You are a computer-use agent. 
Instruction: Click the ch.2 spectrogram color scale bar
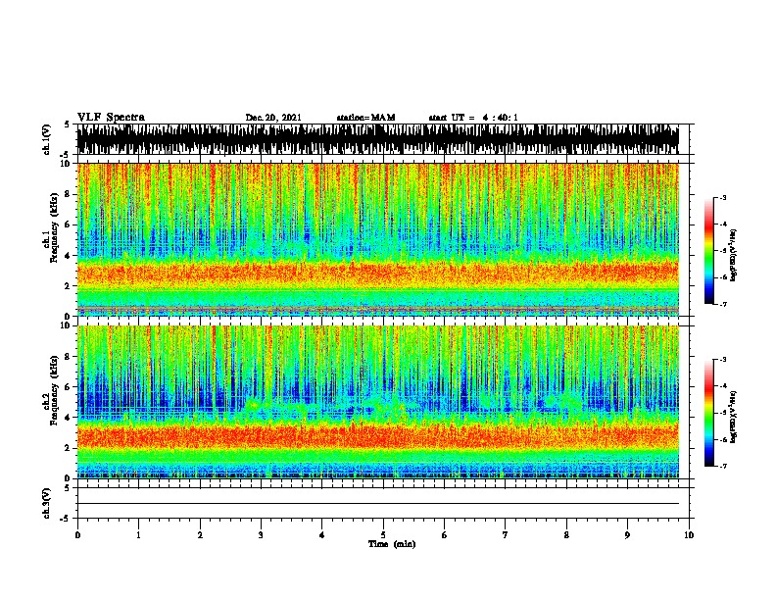[708, 413]
